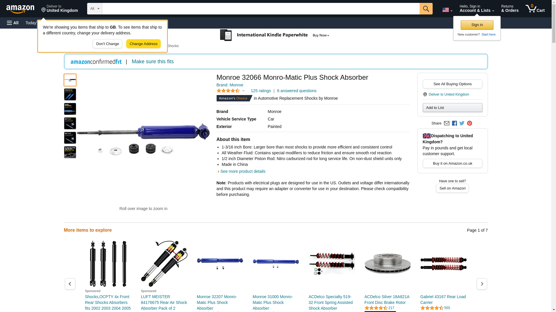Image resolution: width=556 pixels, height=312 pixels.
Task: Click the search magnifier button
Action: click(426, 9)
